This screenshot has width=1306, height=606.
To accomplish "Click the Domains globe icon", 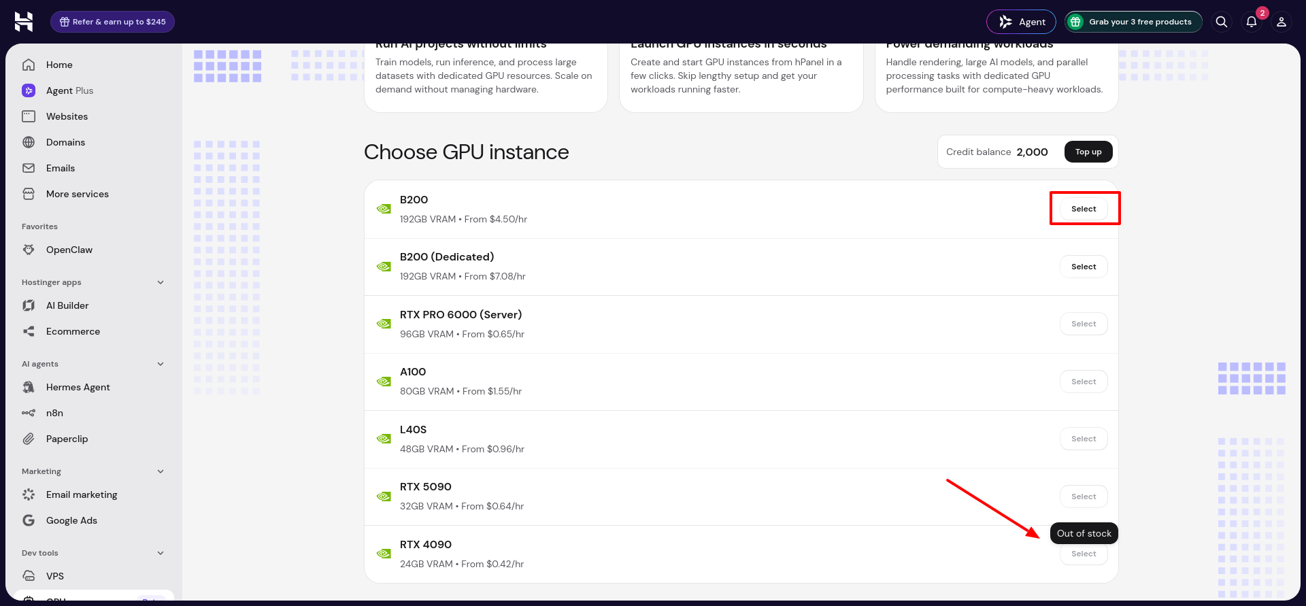I will 29,142.
